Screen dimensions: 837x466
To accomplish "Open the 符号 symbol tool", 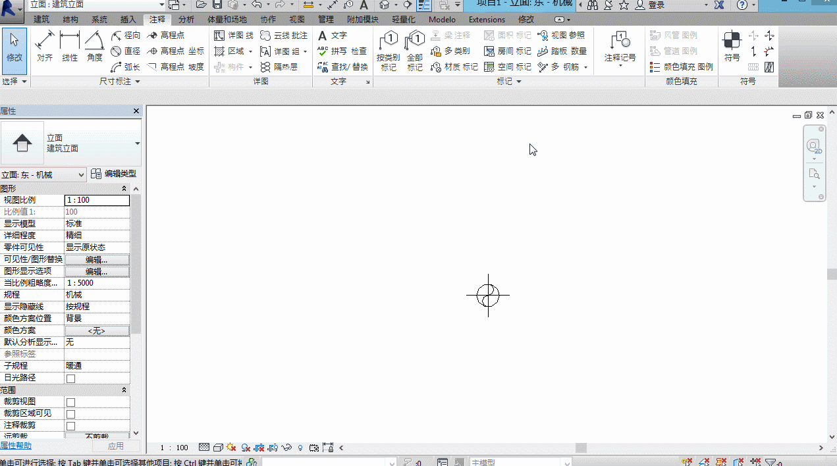I will (732, 47).
